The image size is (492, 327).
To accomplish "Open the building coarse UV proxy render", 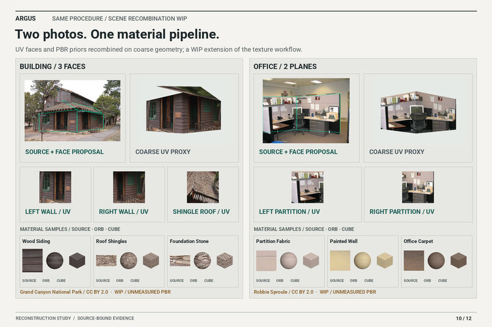I will point(184,109).
